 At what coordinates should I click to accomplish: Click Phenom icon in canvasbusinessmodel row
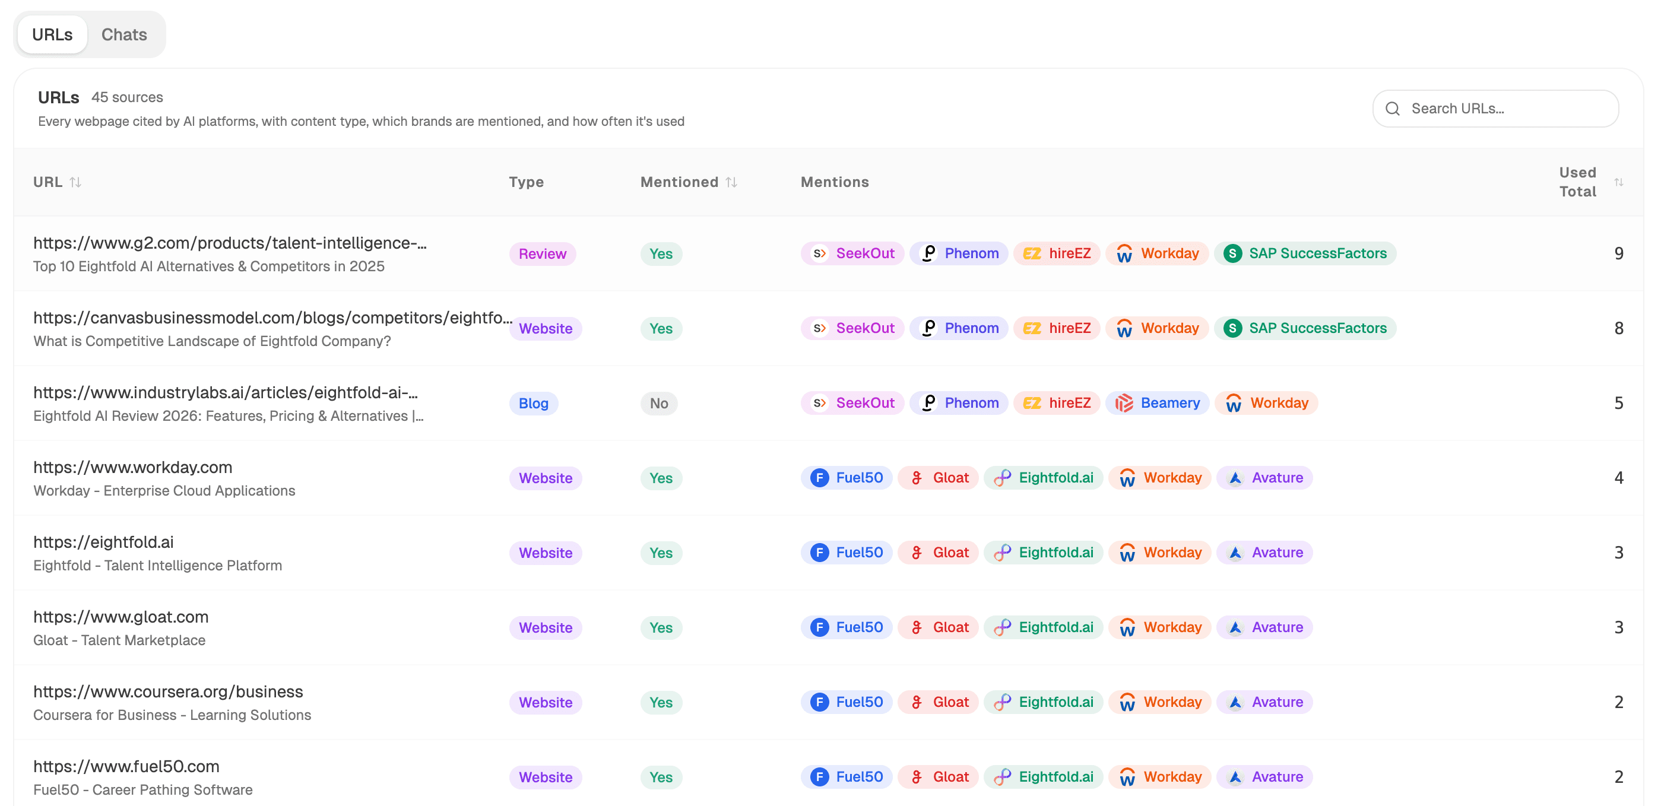click(x=928, y=328)
